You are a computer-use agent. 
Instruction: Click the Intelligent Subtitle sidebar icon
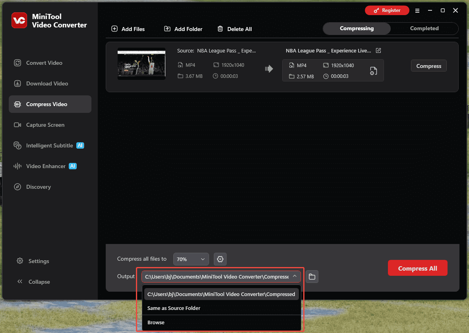point(17,145)
